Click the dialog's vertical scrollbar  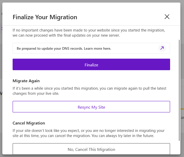179,90
